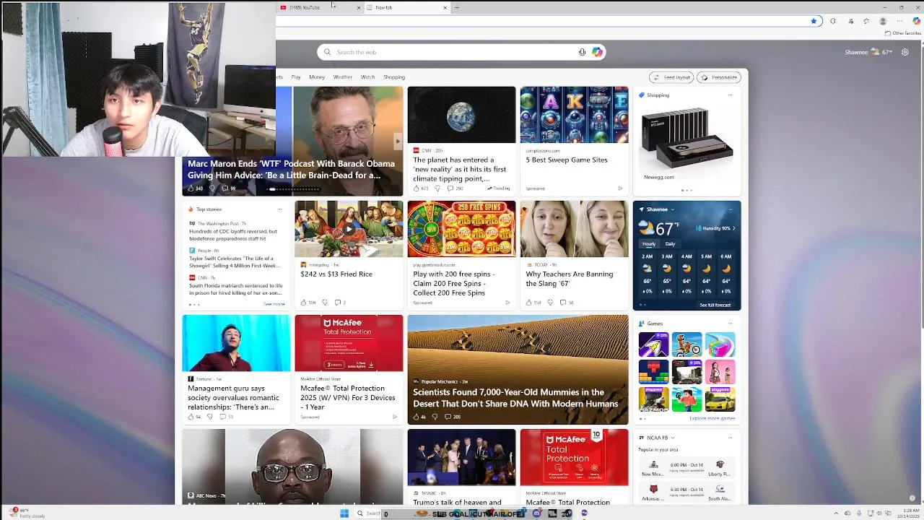924x520 pixels.
Task: Open the system tray hidden icons chevron
Action: point(837,513)
